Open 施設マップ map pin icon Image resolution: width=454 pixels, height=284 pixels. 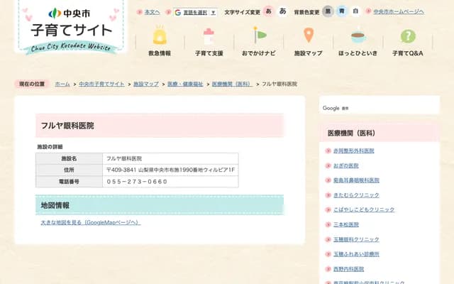click(x=309, y=35)
